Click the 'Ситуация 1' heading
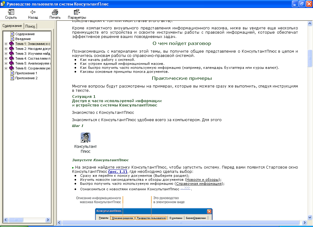The height and width of the screenshot is (227, 313). coord(84,97)
